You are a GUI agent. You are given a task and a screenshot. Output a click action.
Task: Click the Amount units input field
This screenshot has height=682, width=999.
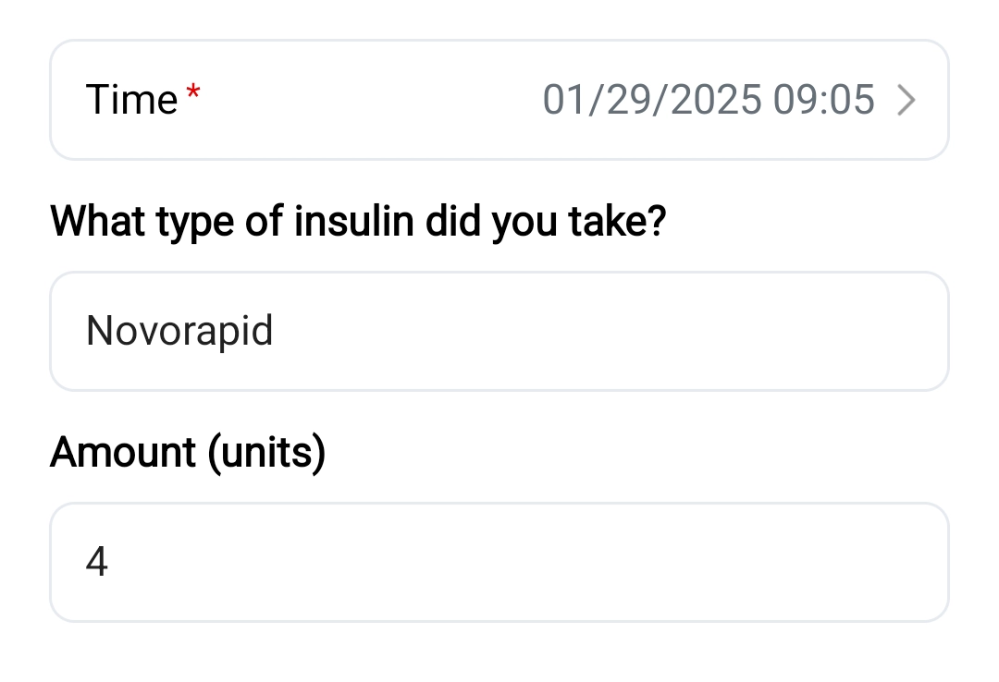tap(499, 562)
